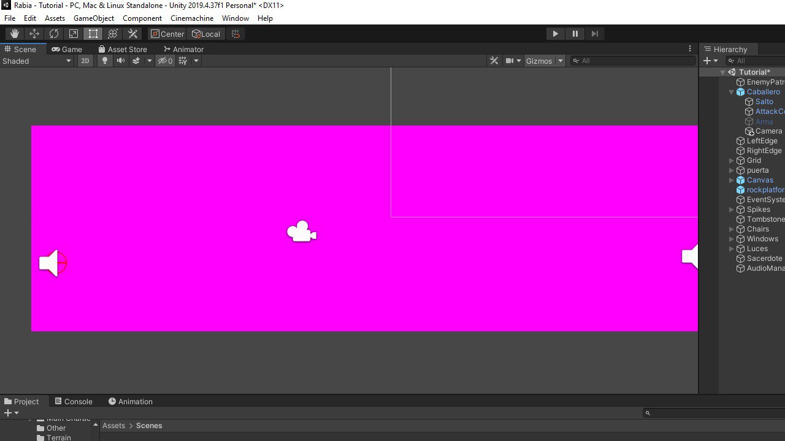The image size is (785, 441).
Task: Select the Transform tool
Action: [113, 34]
